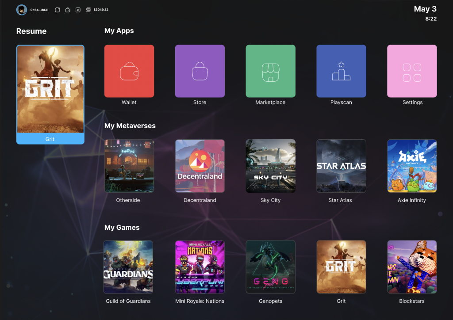Open the messages note icon in header
The image size is (453, 320).
(x=78, y=10)
